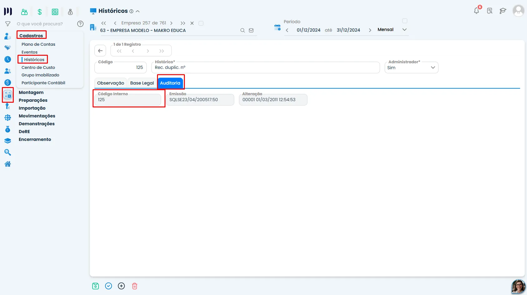Tick the checkbox beside Empresa navigation
The image size is (527, 295).
pos(201,23)
